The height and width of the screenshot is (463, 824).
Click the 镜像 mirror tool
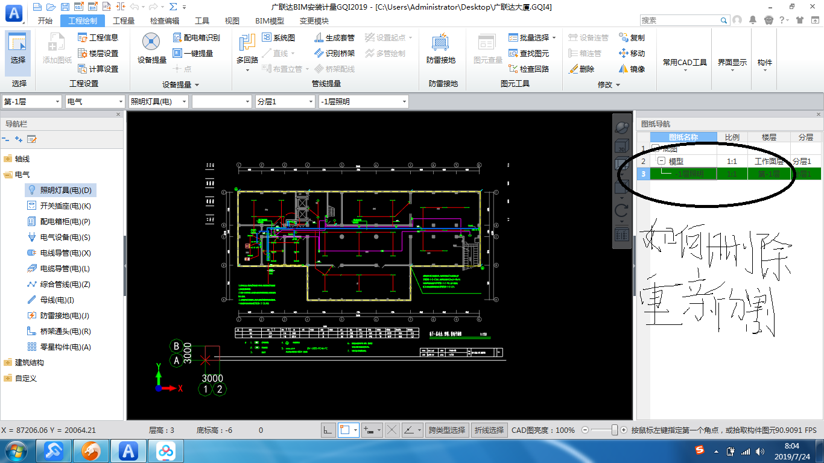click(x=632, y=69)
